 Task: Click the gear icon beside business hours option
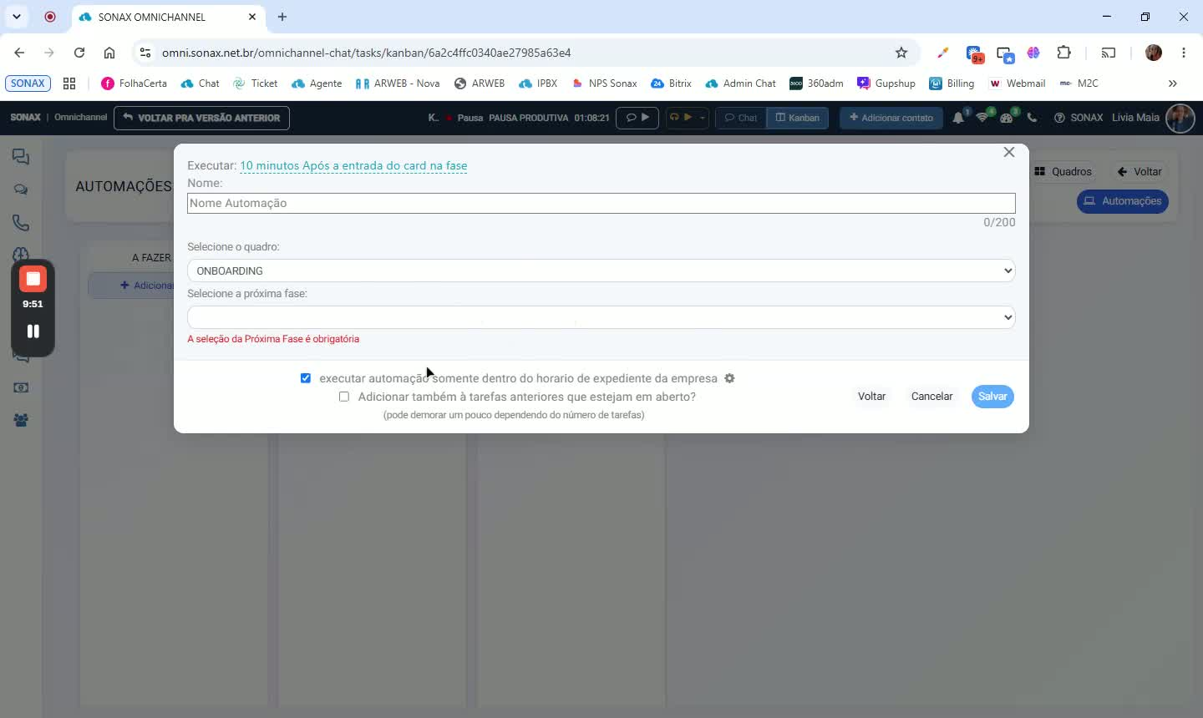(729, 378)
